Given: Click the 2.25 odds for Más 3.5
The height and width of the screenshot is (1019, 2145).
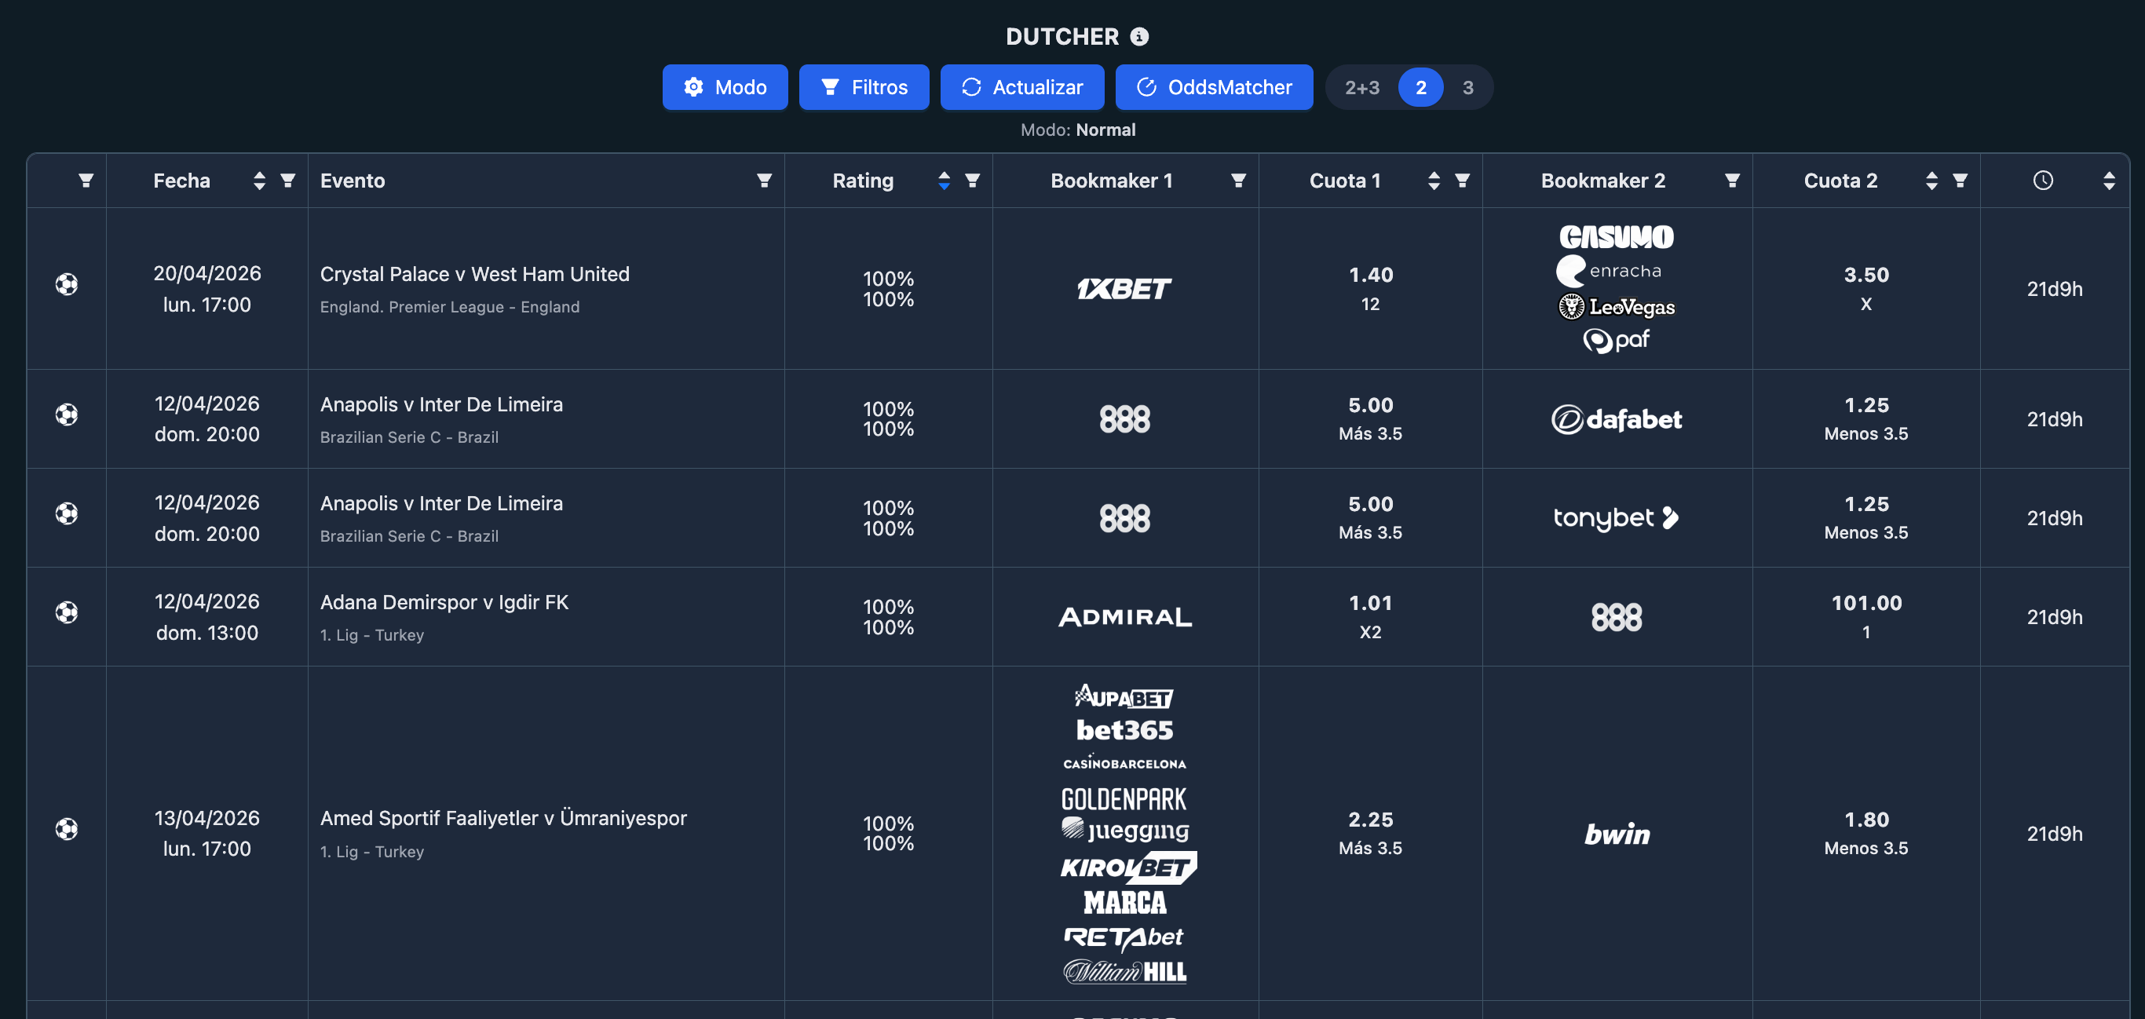Looking at the screenshot, I should tap(1371, 819).
